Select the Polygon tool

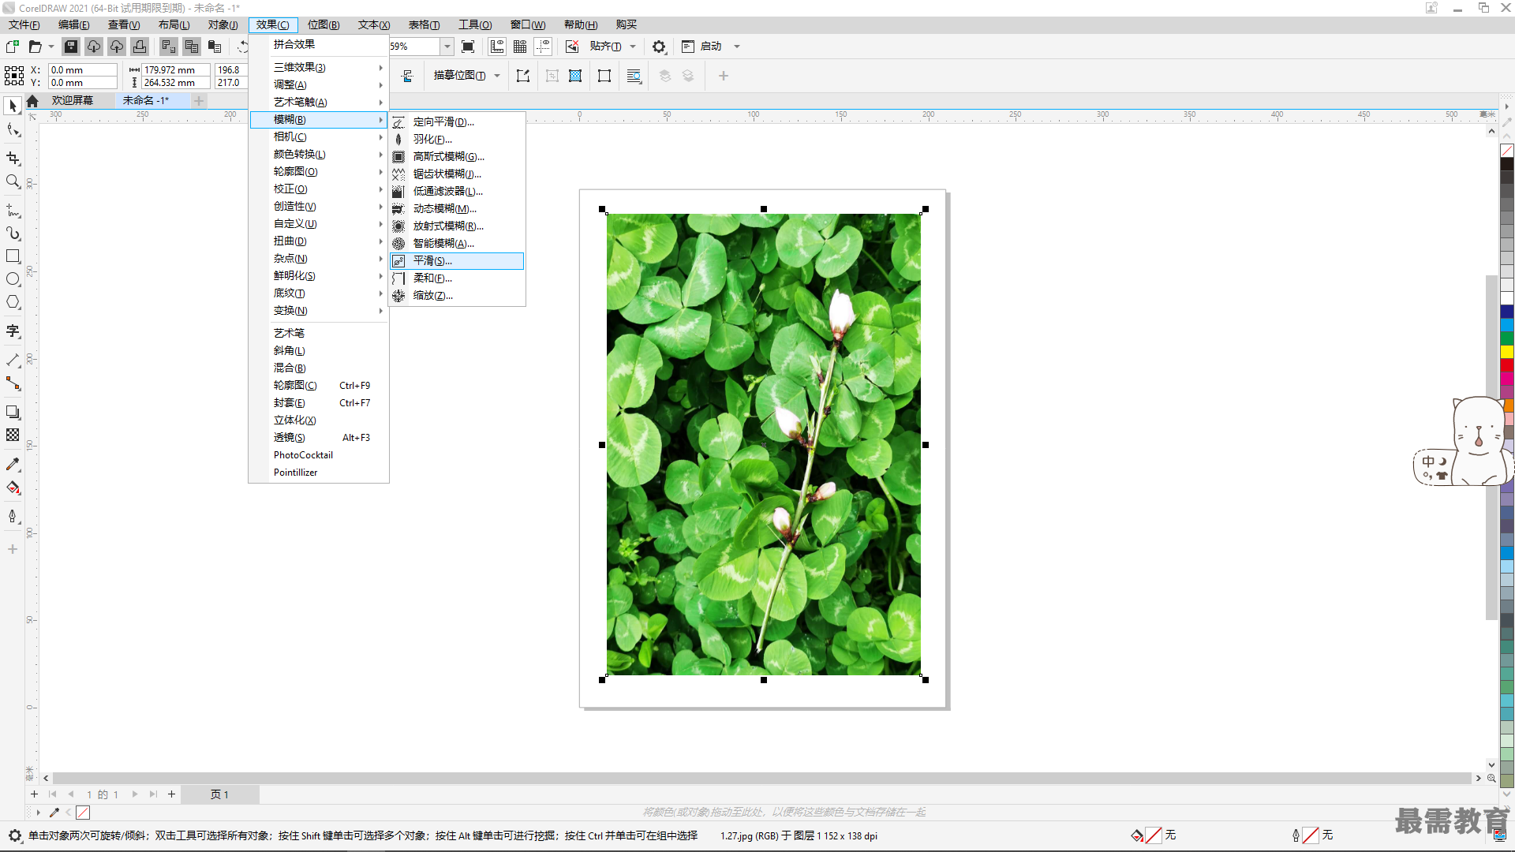(13, 302)
